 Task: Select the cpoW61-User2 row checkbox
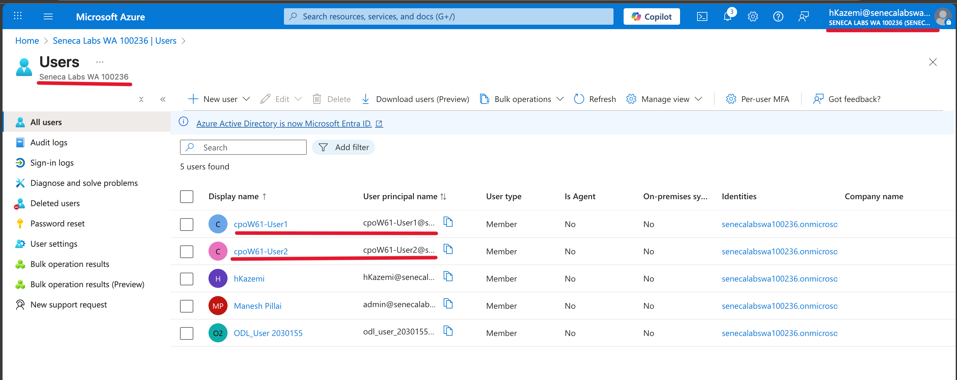(x=187, y=252)
